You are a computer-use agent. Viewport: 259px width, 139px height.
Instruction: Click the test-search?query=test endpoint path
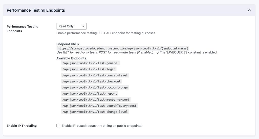(99, 105)
